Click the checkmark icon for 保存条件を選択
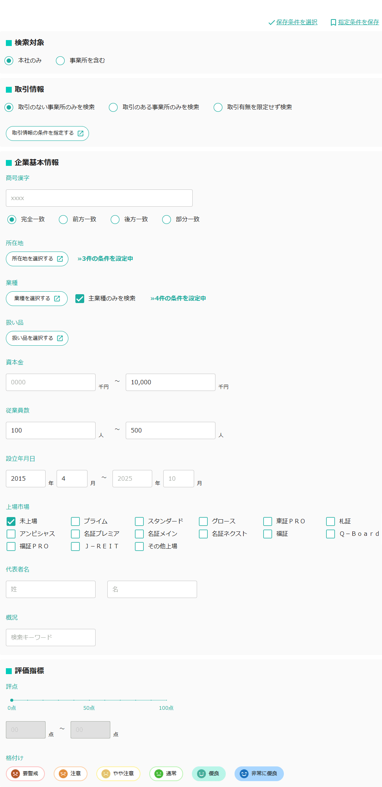 point(271,22)
